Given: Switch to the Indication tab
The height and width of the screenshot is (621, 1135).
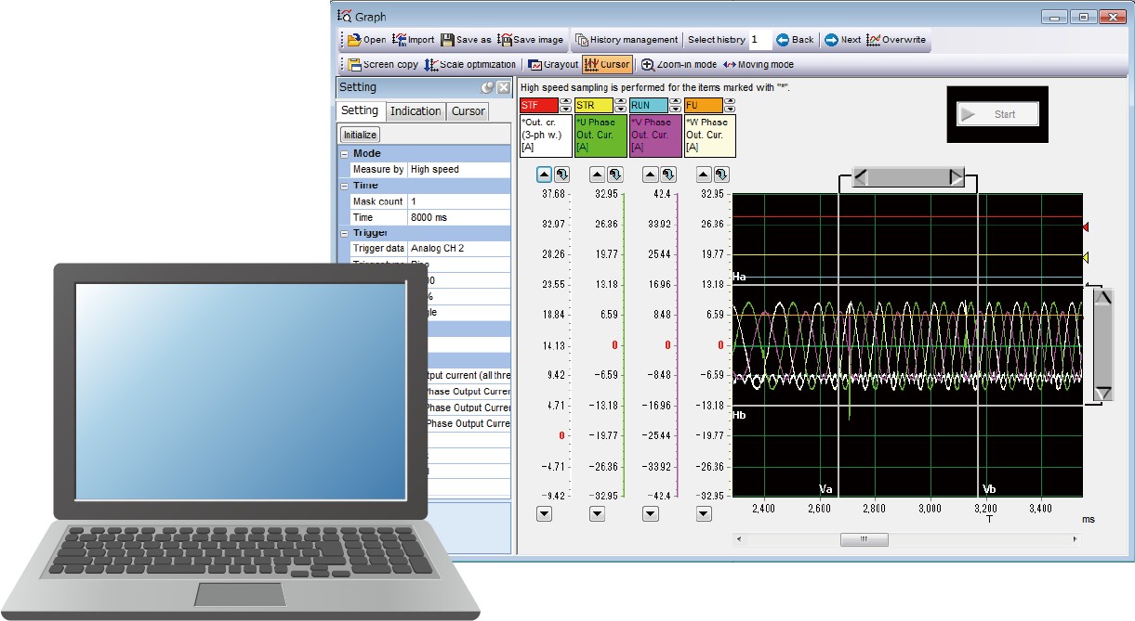Looking at the screenshot, I should pyautogui.click(x=416, y=111).
